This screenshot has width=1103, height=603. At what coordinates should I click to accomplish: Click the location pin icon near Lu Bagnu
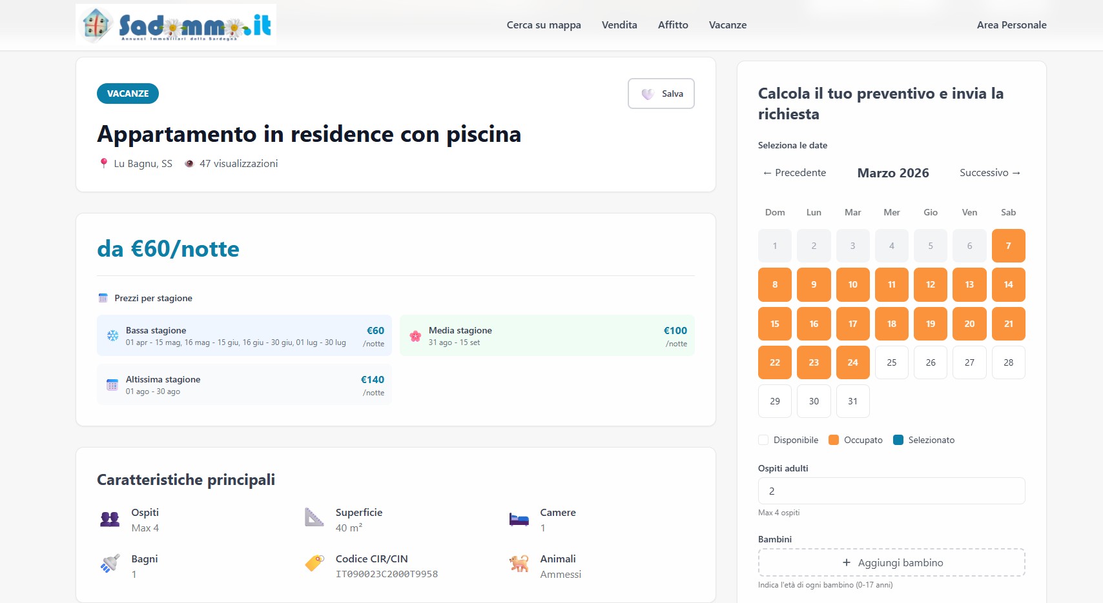(103, 164)
